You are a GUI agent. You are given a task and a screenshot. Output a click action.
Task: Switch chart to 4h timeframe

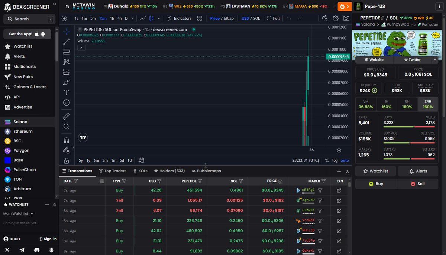pos(119,18)
